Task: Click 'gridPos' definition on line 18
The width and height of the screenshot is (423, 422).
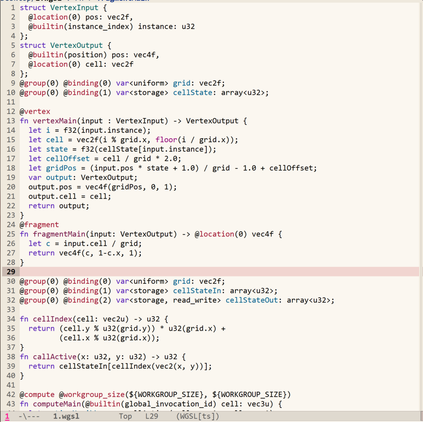Action: tap(61, 168)
